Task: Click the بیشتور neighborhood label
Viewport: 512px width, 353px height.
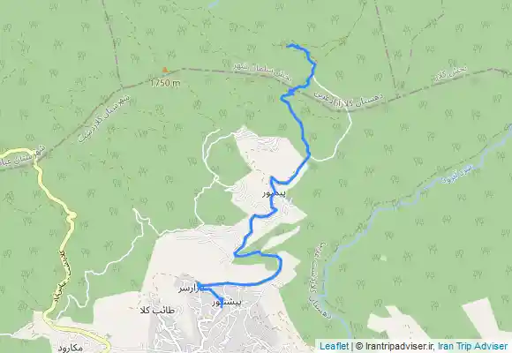Action: pyautogui.click(x=227, y=303)
